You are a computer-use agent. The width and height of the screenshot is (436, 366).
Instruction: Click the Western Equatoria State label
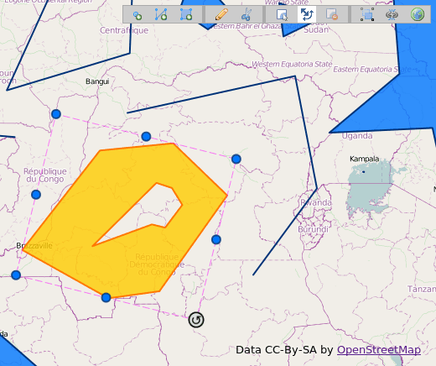pyautogui.click(x=292, y=64)
